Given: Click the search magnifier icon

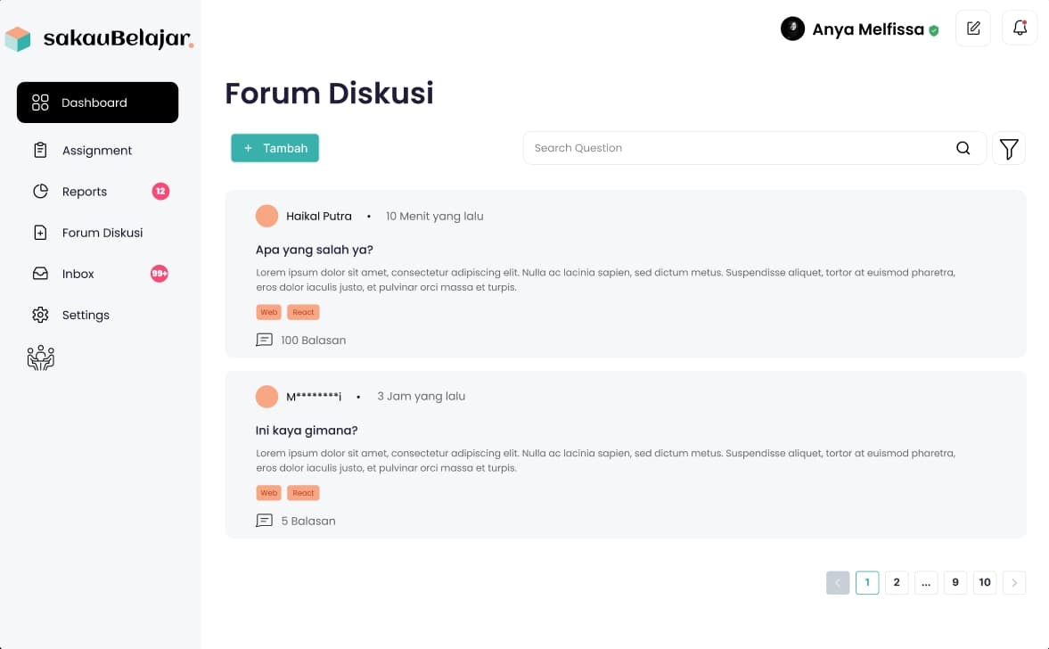Looking at the screenshot, I should pos(963,148).
